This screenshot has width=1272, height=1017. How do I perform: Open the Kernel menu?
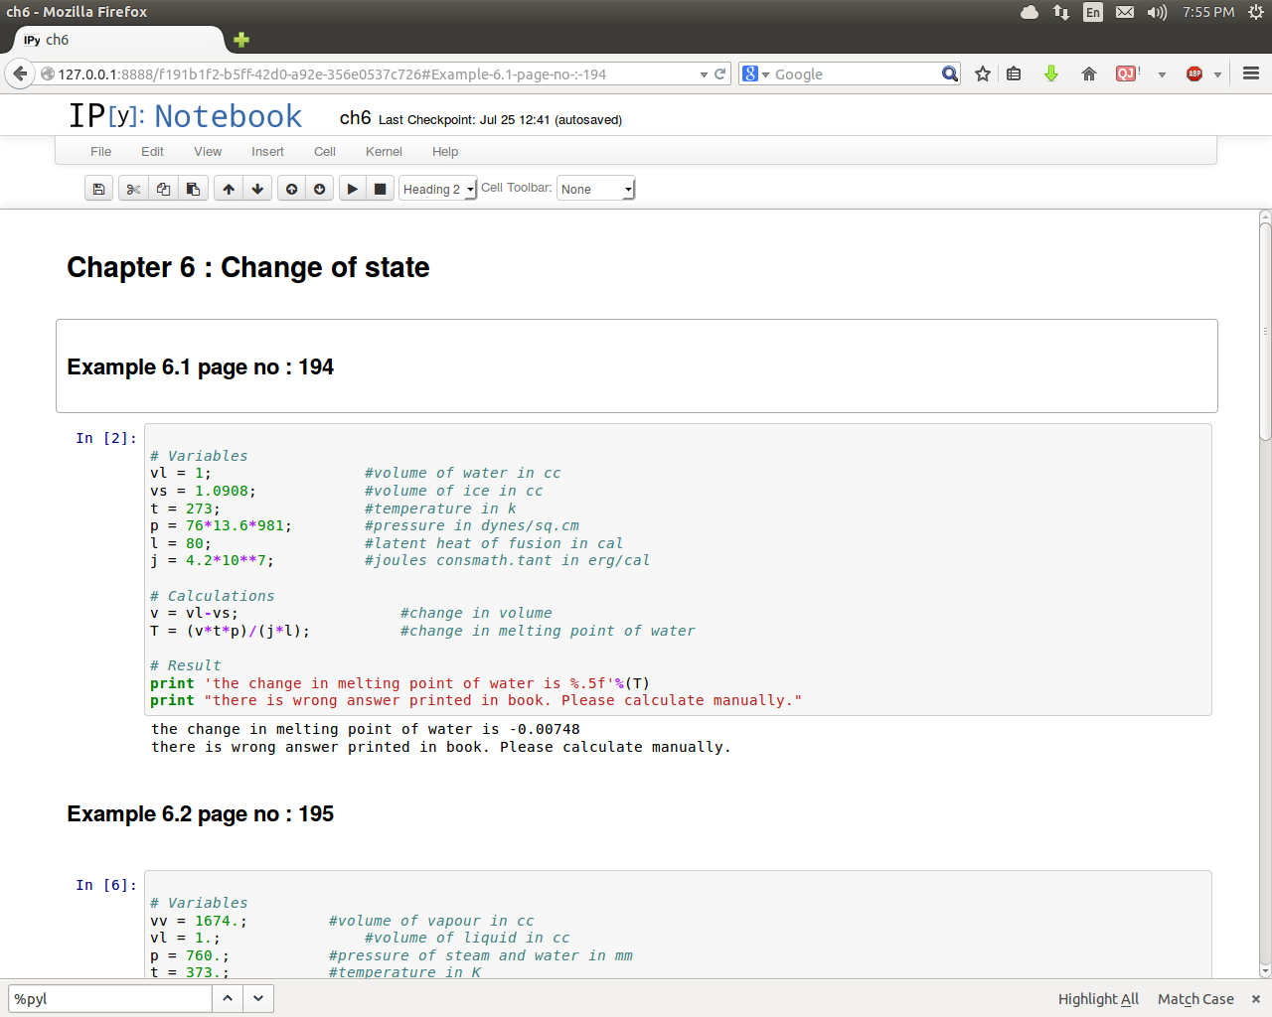pos(384,152)
